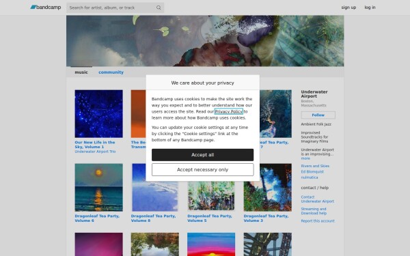This screenshot has width=410, height=256.
Task: Click Report this account
Action: pyautogui.click(x=318, y=221)
